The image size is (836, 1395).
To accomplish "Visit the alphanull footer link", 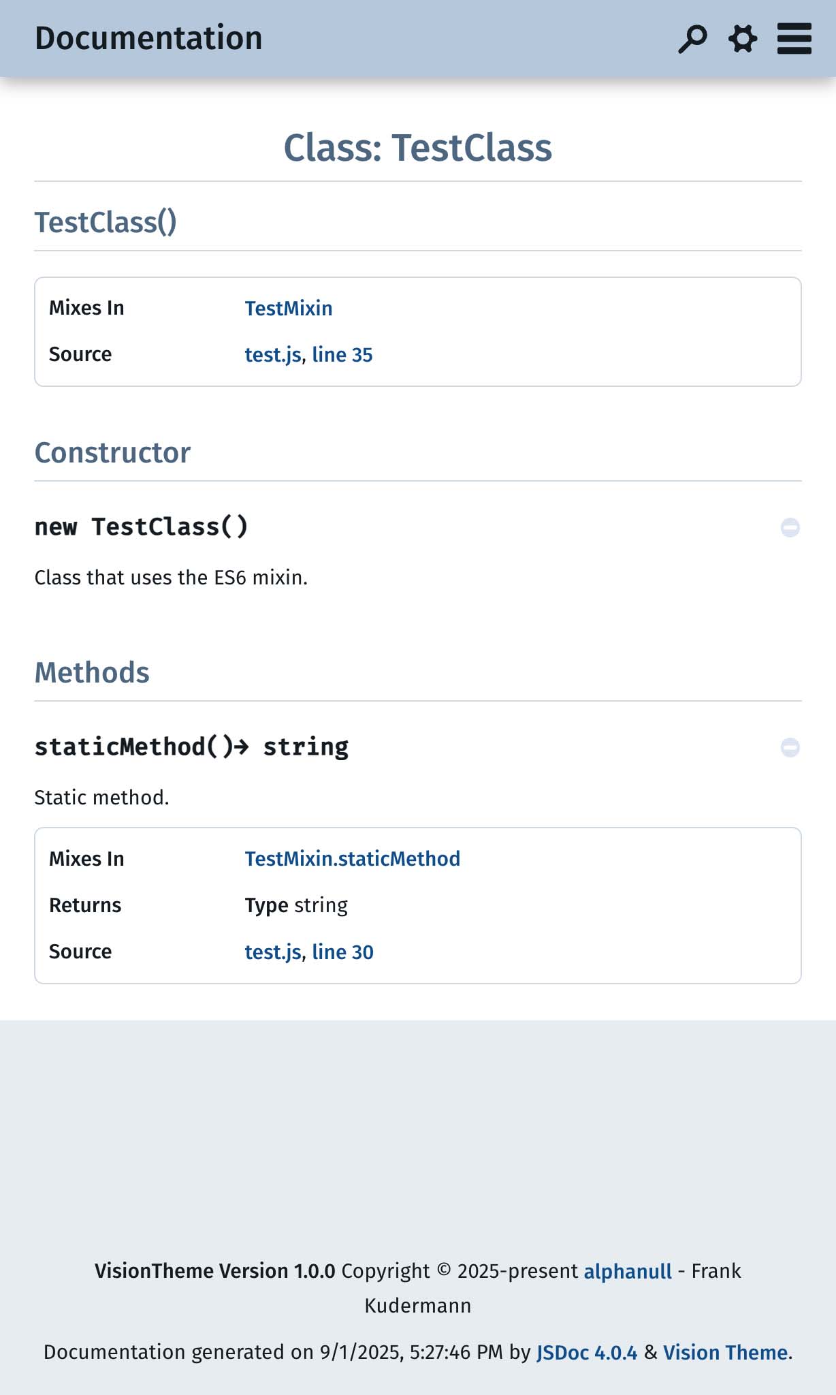I will (628, 1272).
